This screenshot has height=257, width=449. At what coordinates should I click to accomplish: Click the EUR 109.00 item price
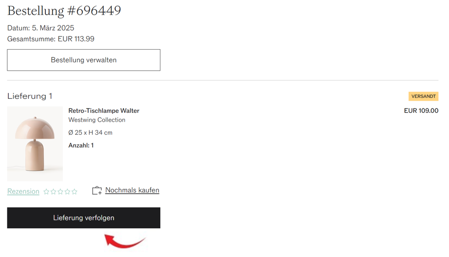[x=421, y=110]
